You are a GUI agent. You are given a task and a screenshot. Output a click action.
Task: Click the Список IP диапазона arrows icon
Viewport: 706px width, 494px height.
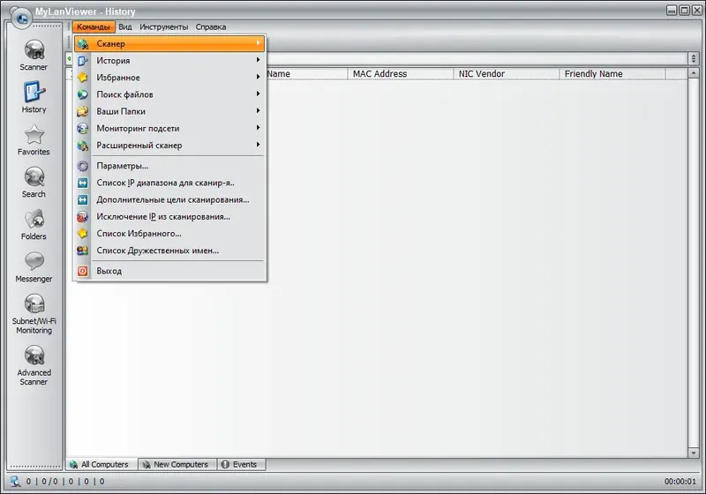(x=83, y=183)
